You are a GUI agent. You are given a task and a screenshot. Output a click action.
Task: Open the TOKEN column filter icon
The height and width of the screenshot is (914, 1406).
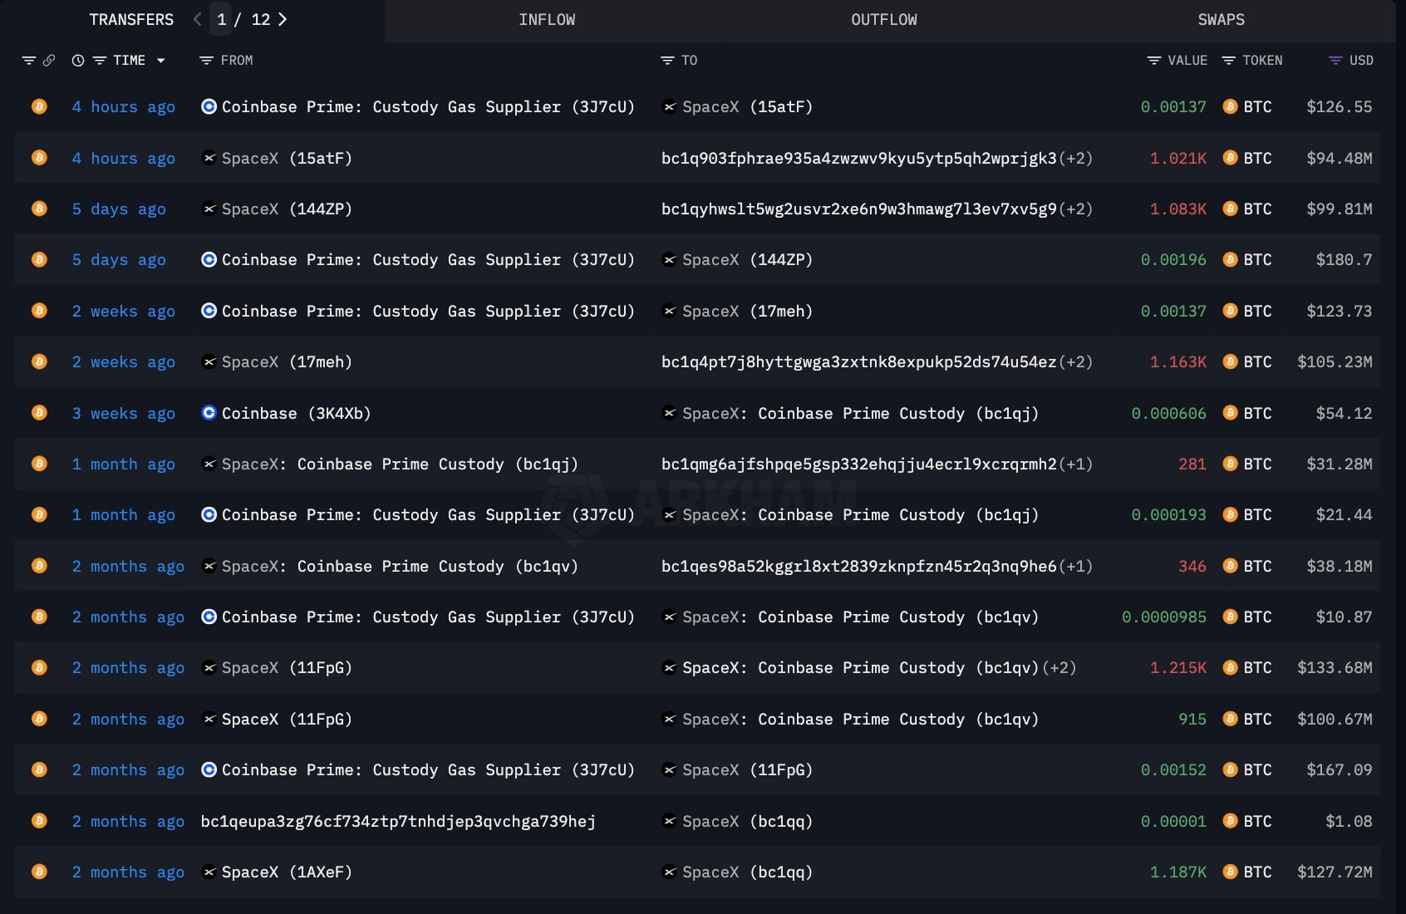pos(1228,61)
